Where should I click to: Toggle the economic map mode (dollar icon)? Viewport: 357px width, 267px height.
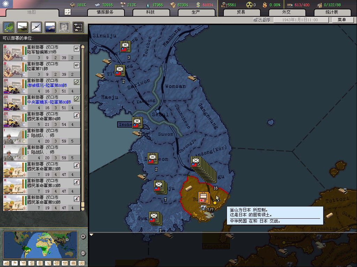tap(31, 263)
